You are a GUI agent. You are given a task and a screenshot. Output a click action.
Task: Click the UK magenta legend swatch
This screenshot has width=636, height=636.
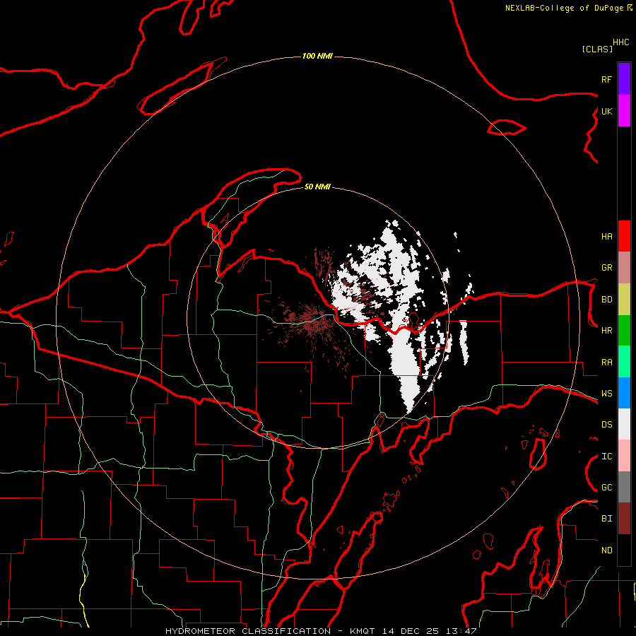tap(624, 111)
